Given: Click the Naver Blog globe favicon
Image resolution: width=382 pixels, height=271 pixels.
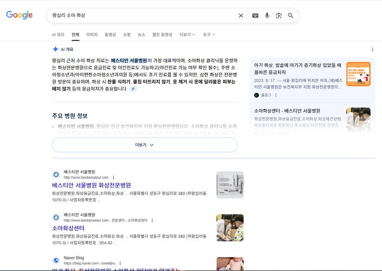Looking at the screenshot, I should [x=56, y=260].
